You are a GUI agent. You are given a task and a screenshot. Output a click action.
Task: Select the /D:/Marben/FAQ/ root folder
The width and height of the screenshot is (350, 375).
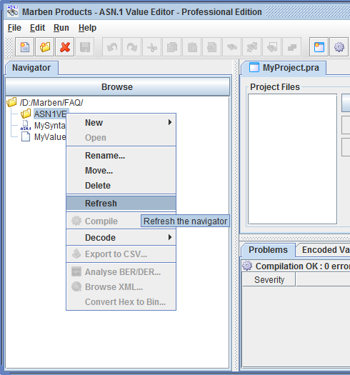pyautogui.click(x=51, y=102)
